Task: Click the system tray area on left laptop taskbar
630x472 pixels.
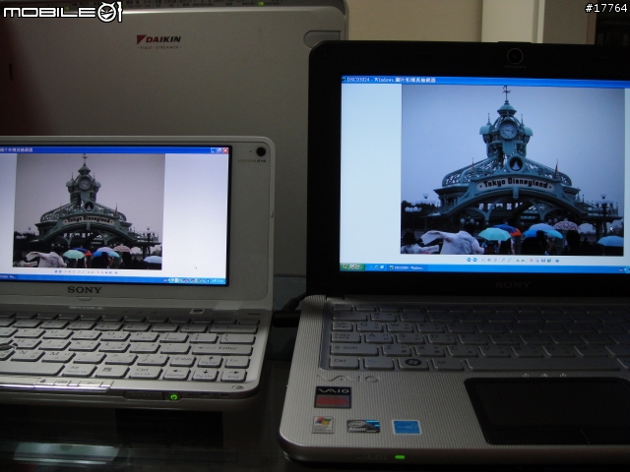Action: [195, 280]
